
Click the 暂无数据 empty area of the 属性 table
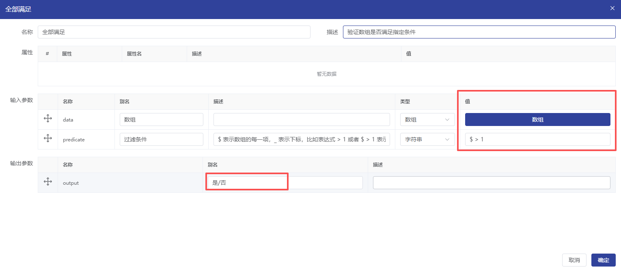326,74
